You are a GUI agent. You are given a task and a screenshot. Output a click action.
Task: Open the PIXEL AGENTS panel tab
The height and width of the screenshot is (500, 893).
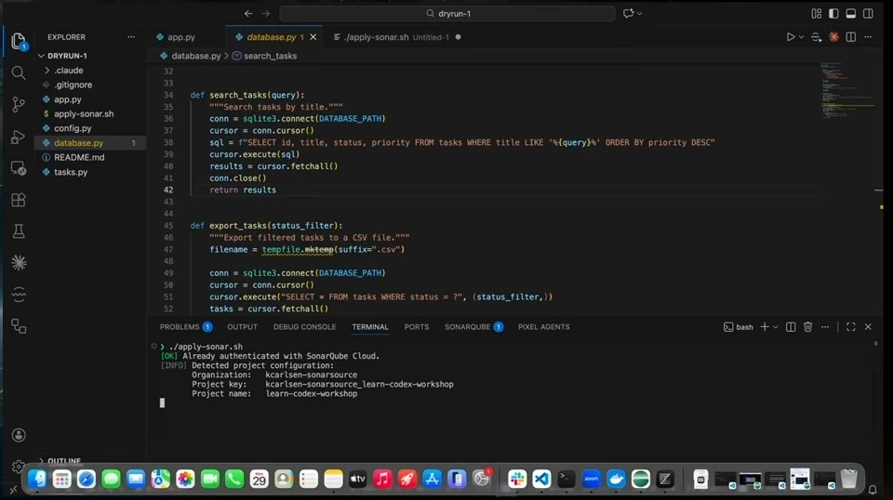click(543, 327)
